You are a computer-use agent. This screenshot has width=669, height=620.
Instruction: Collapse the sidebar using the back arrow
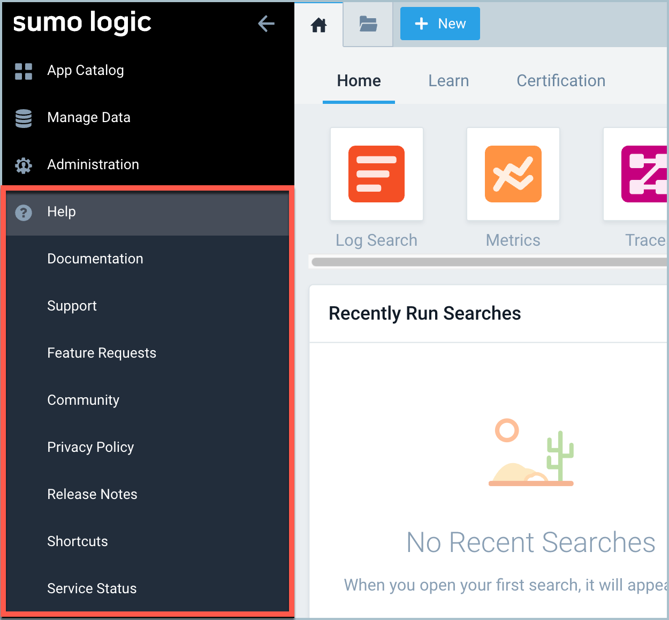(x=266, y=24)
